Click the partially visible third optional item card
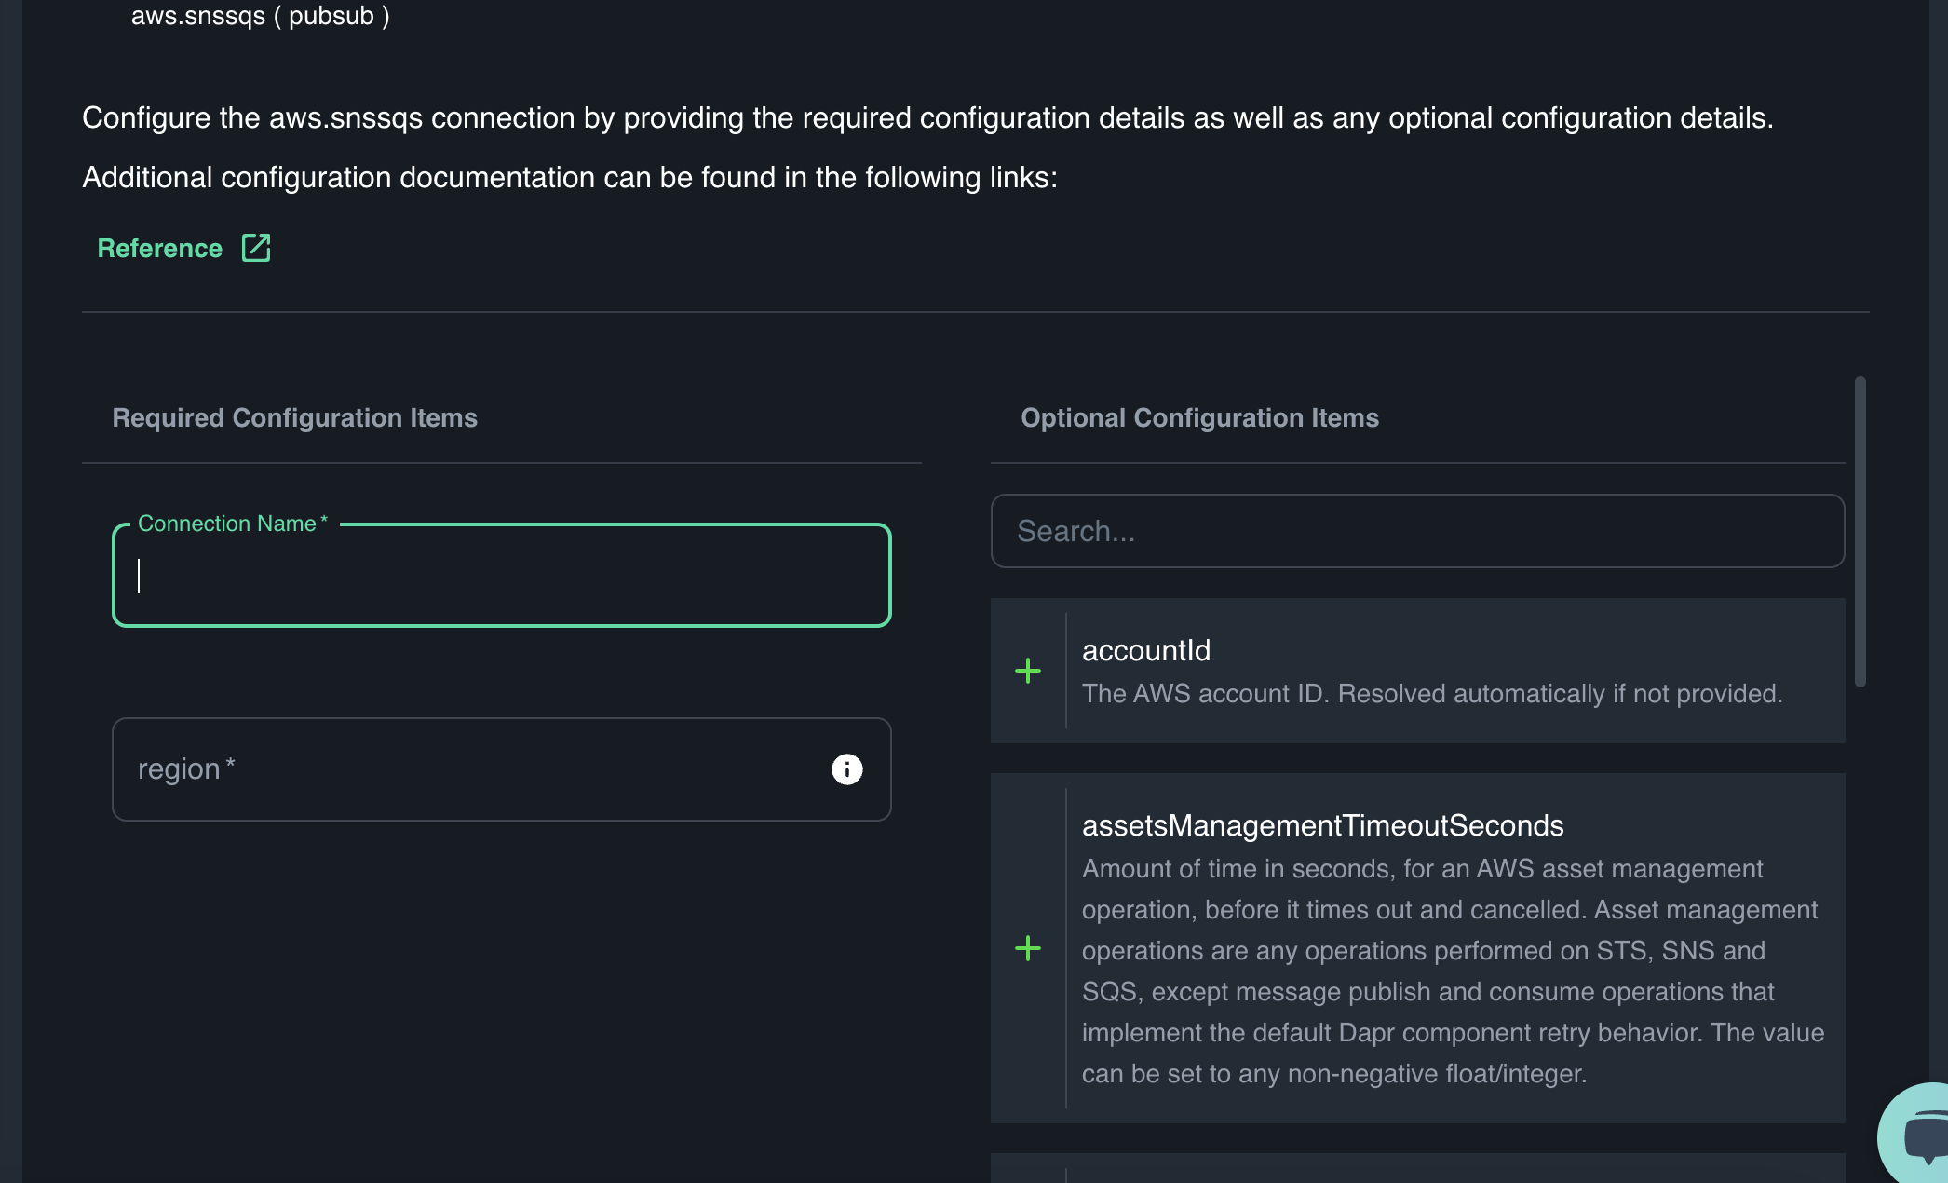The width and height of the screenshot is (1948, 1183). (1416, 1168)
